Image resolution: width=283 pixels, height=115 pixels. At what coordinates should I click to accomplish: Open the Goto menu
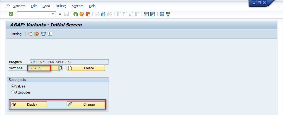click(x=46, y=6)
